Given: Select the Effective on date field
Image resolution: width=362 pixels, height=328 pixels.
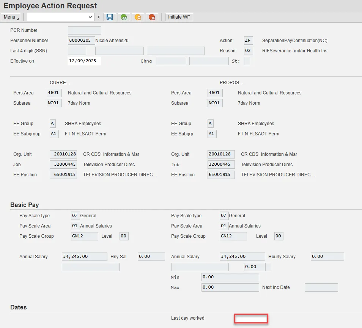Looking at the screenshot, I should click(x=84, y=61).
